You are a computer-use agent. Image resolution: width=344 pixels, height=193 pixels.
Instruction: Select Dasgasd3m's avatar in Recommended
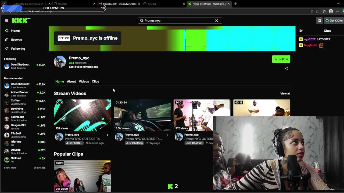[x=7, y=127]
